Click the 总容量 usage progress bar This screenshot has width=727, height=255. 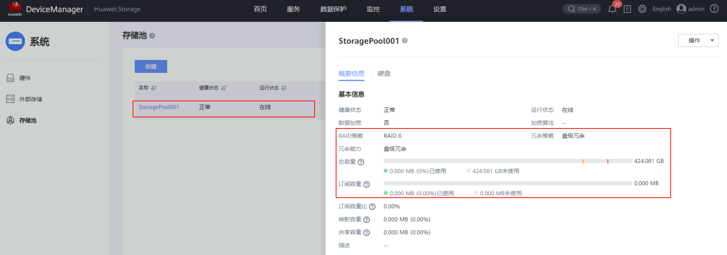click(x=507, y=161)
